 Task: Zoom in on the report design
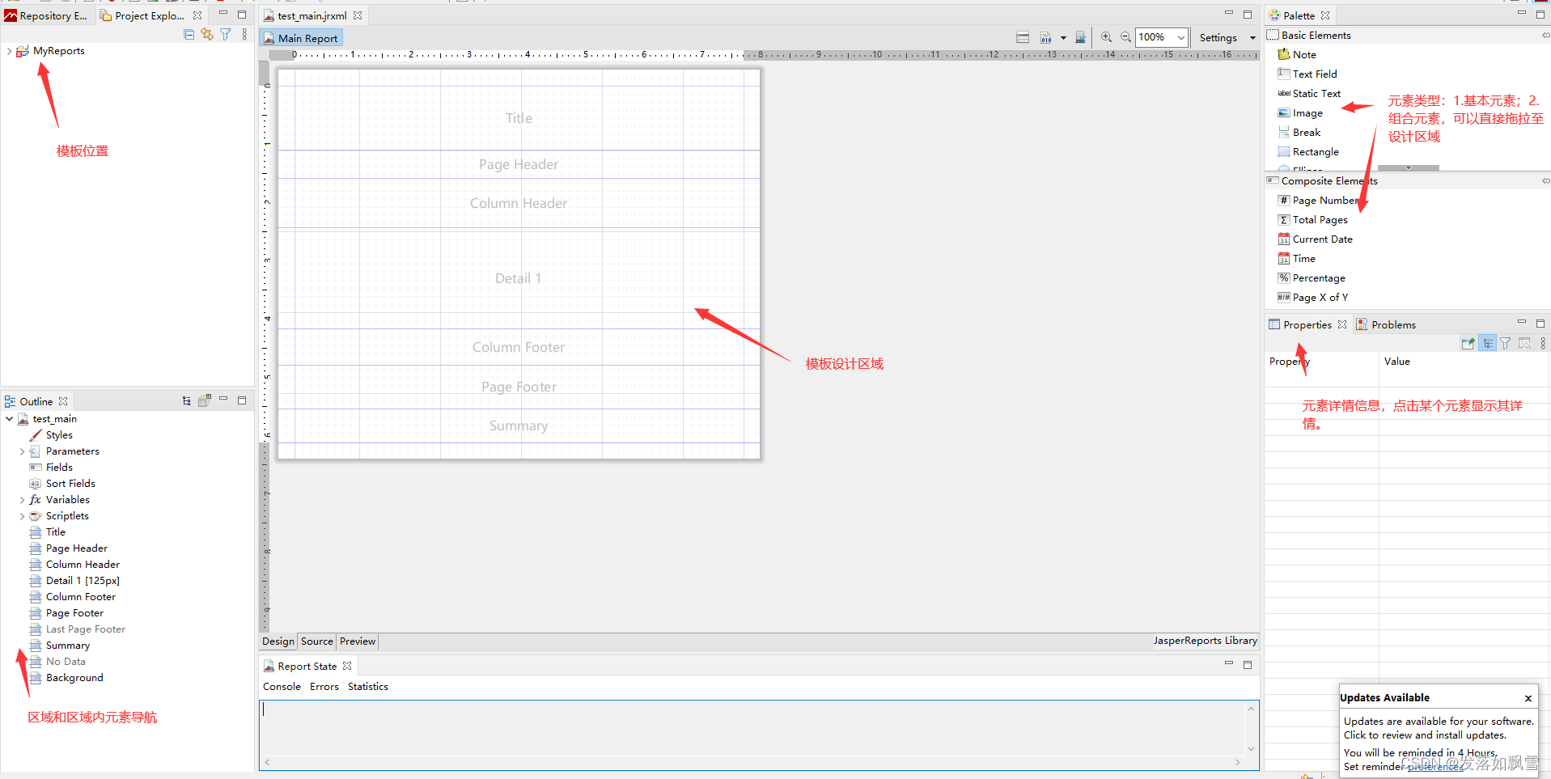point(1106,37)
